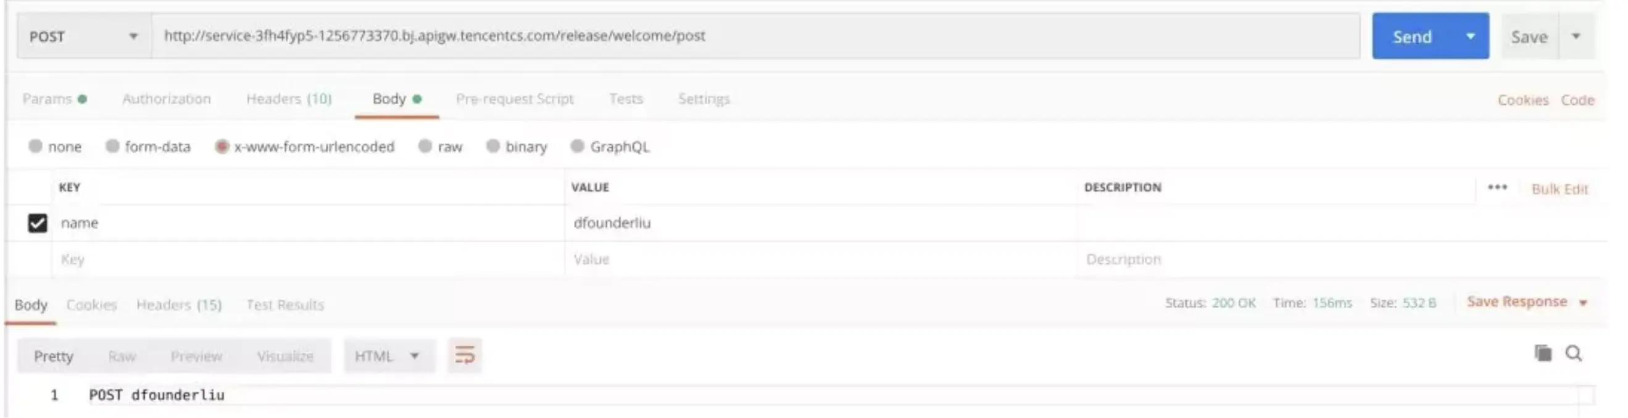Open the request Headers (10) tab
1628x418 pixels.
point(289,99)
